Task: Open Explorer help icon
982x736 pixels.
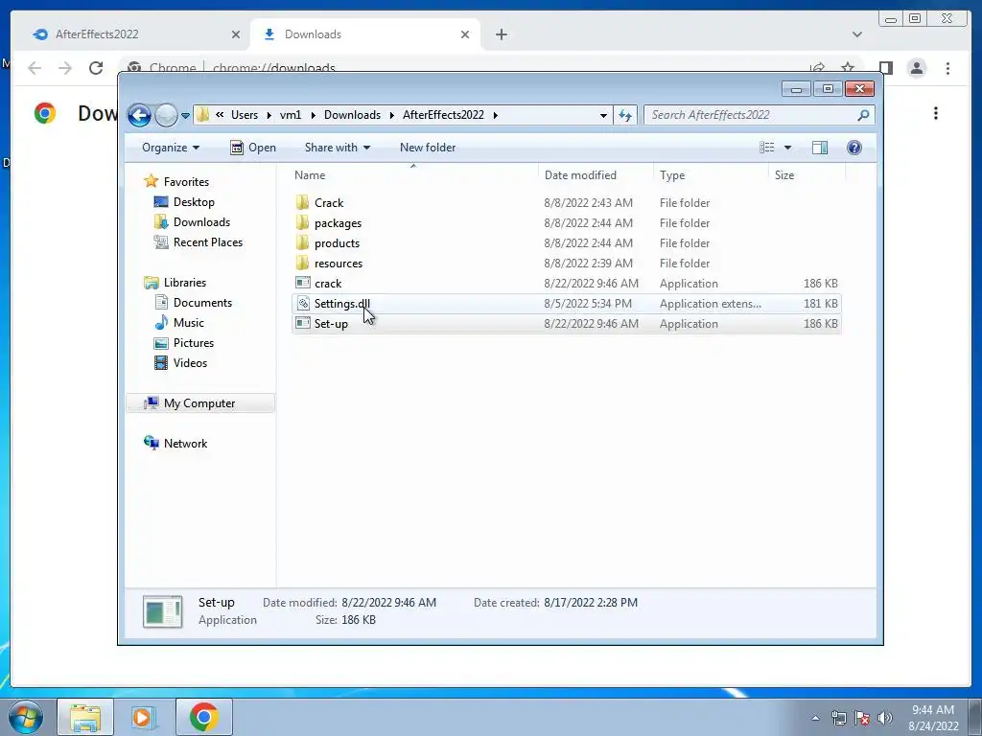Action: (x=854, y=148)
